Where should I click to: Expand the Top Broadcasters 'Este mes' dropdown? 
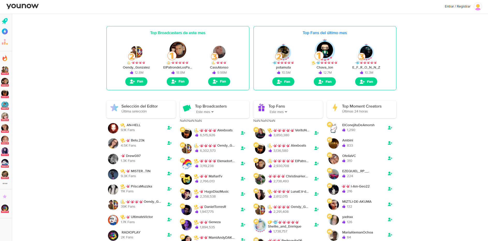click(205, 112)
